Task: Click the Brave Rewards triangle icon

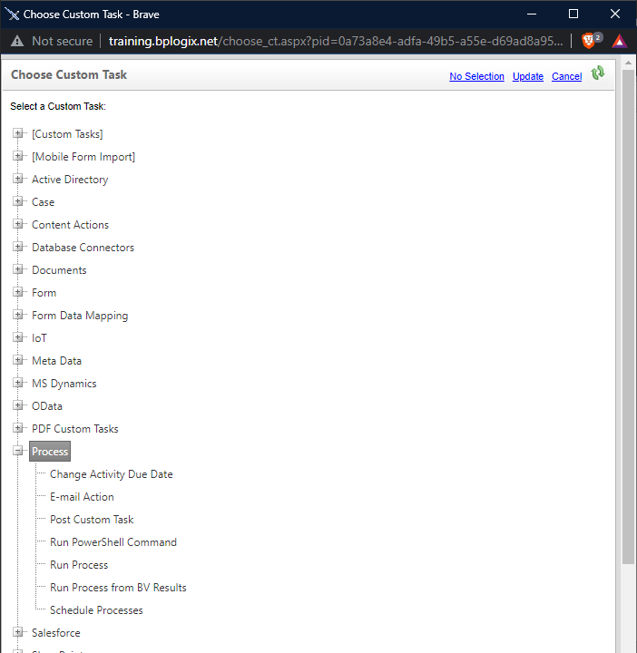Action: [620, 41]
